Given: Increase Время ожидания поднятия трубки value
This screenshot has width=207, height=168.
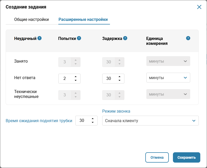Looking at the screenshot, I should coord(93,119).
